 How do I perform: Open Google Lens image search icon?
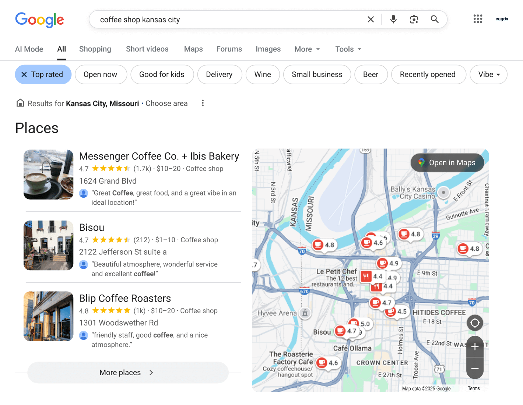pyautogui.click(x=414, y=20)
